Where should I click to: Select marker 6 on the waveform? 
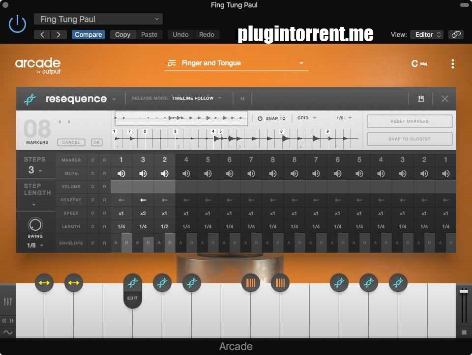click(x=281, y=132)
